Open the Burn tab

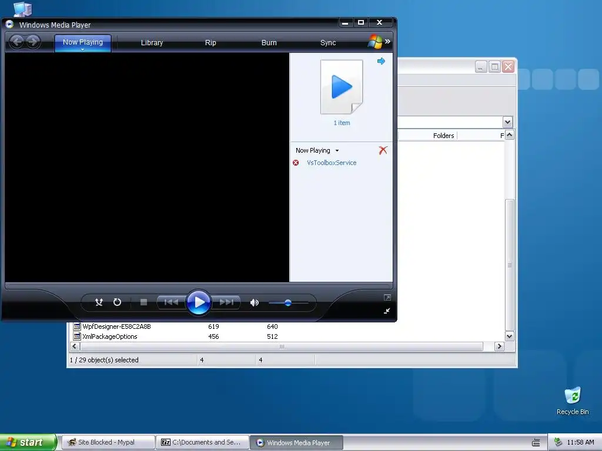(x=269, y=42)
